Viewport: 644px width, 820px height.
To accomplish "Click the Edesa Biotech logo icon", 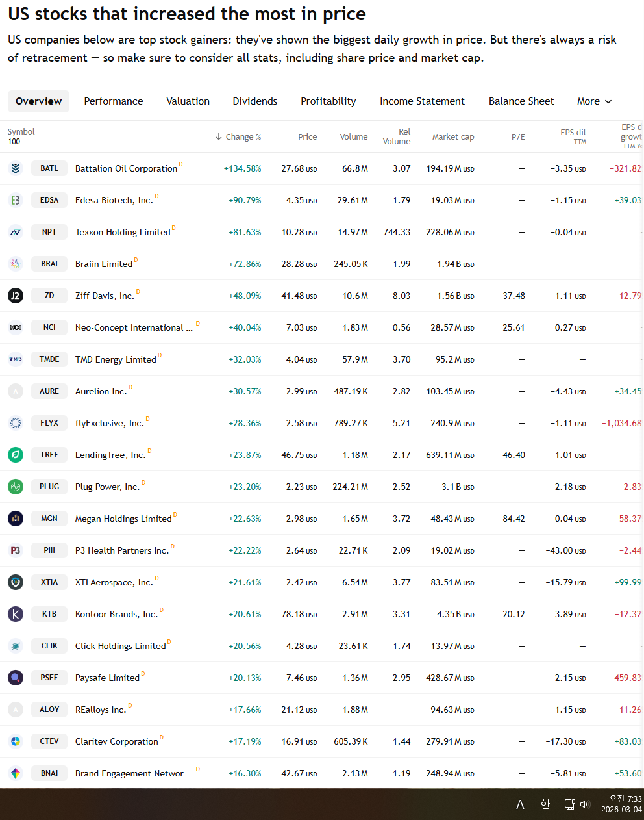I will (x=16, y=200).
